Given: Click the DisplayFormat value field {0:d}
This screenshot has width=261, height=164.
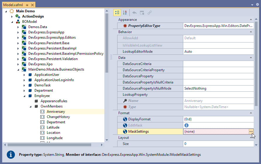Looking at the screenshot, I should tap(218, 119).
